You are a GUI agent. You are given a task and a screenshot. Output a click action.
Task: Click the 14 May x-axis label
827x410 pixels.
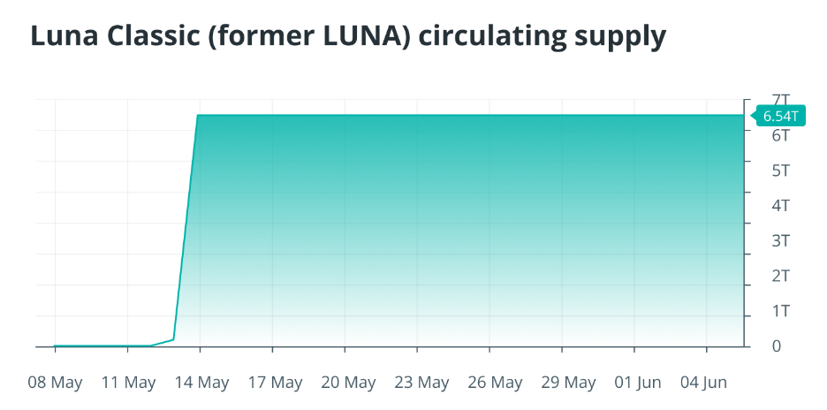[x=201, y=383]
